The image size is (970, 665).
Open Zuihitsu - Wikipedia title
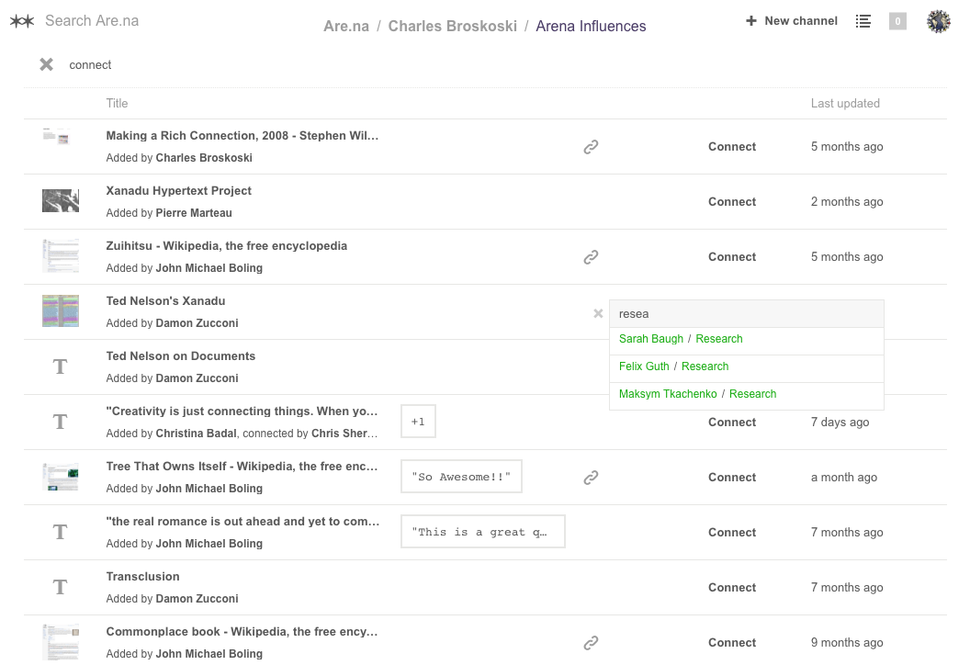226,245
